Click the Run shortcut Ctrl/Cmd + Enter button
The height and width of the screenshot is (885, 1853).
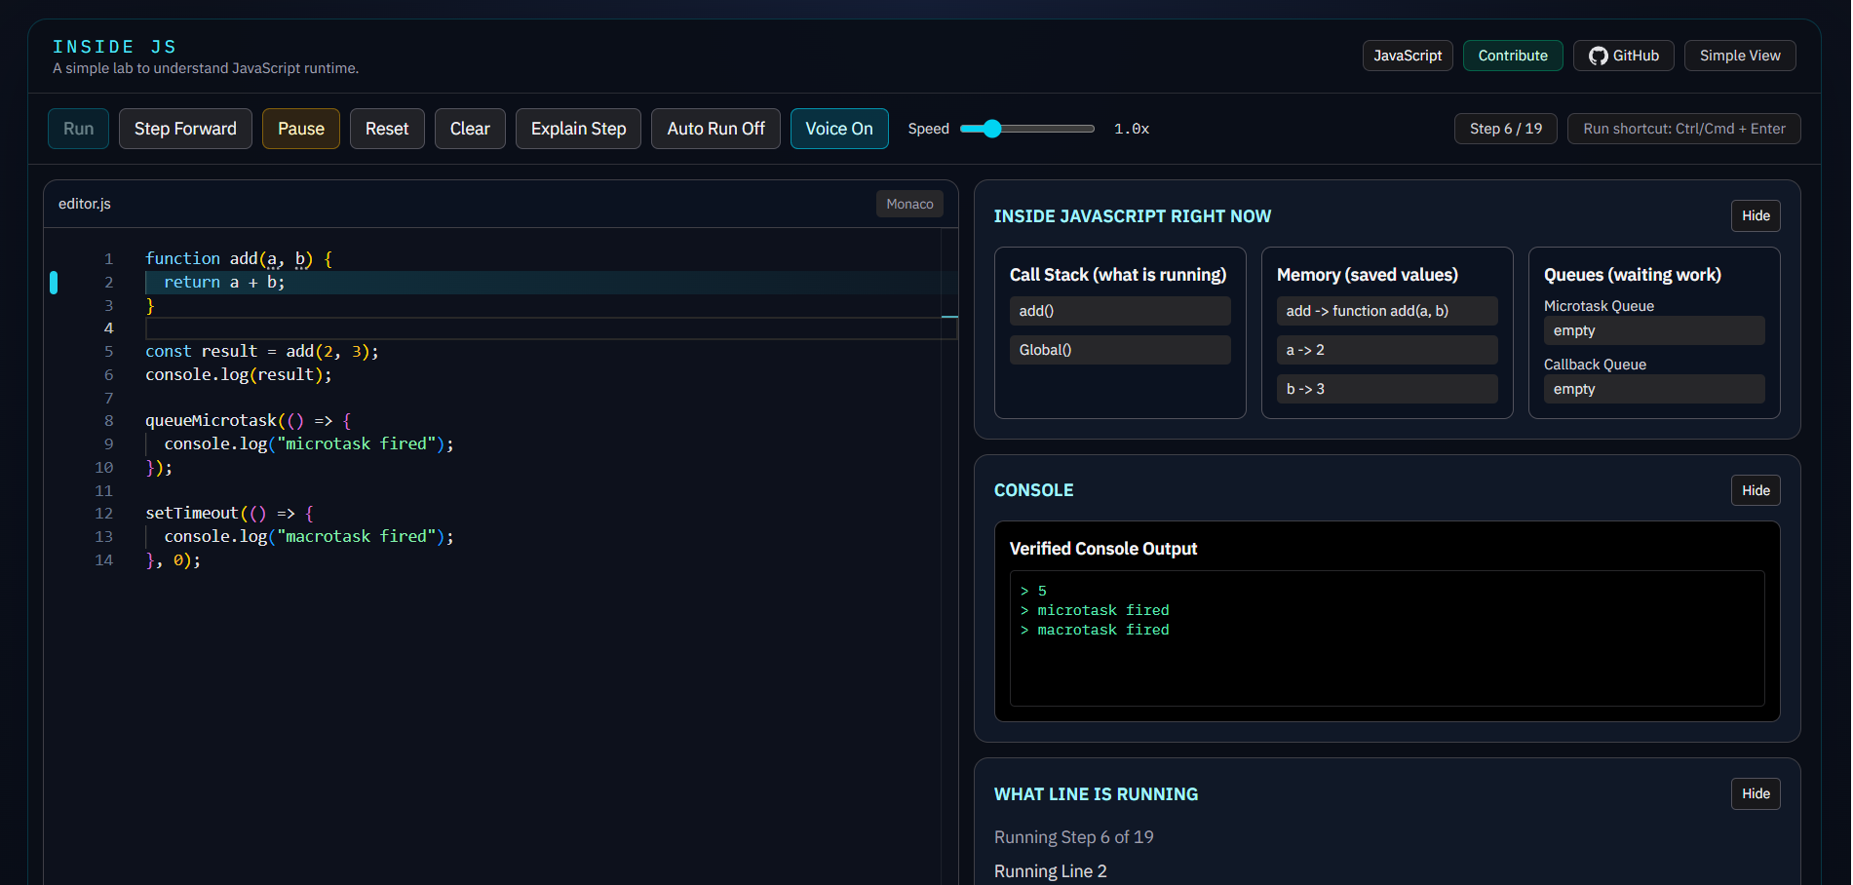click(x=1683, y=128)
